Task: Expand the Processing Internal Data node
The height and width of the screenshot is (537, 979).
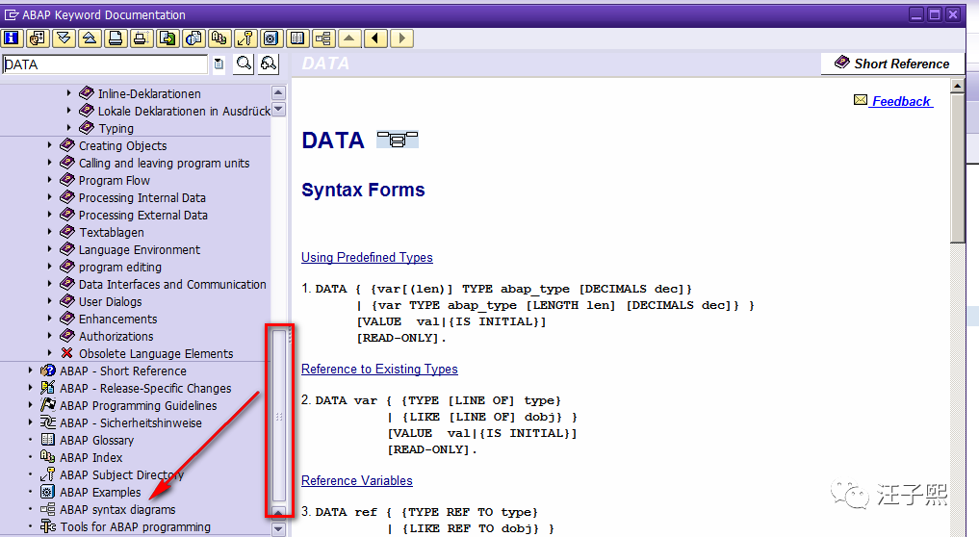Action: [50, 197]
